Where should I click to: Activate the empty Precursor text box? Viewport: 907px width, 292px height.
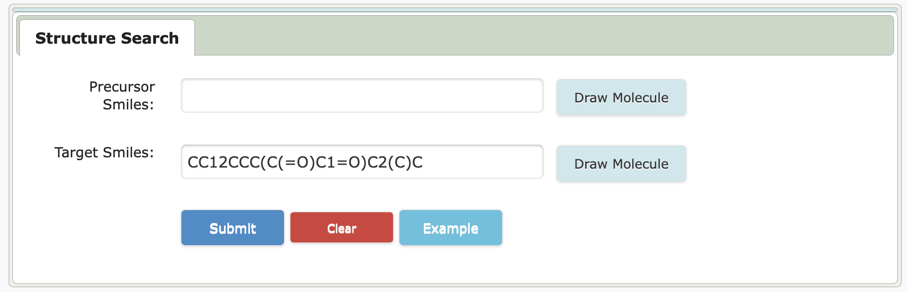362,95
